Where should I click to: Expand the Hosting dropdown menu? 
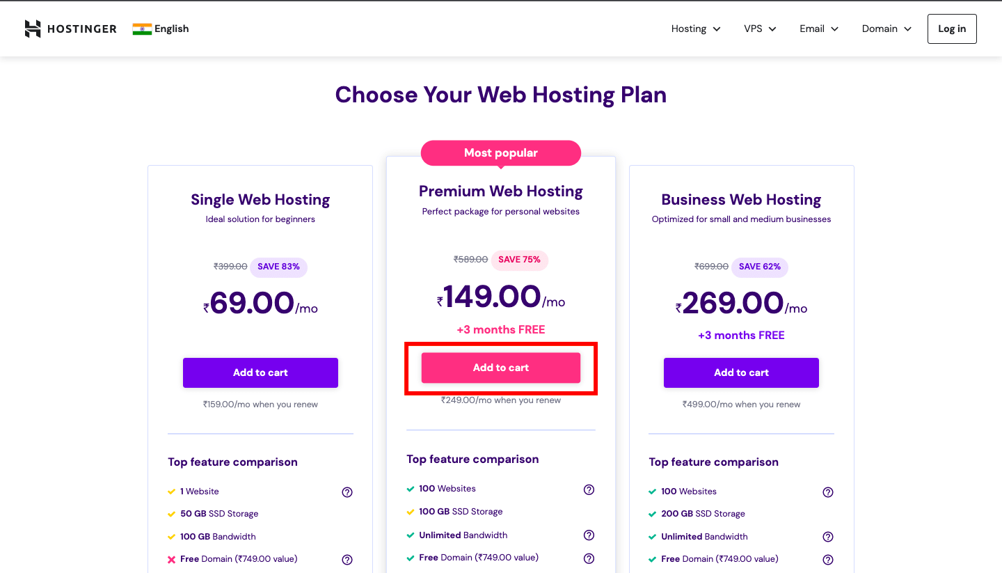click(x=695, y=29)
